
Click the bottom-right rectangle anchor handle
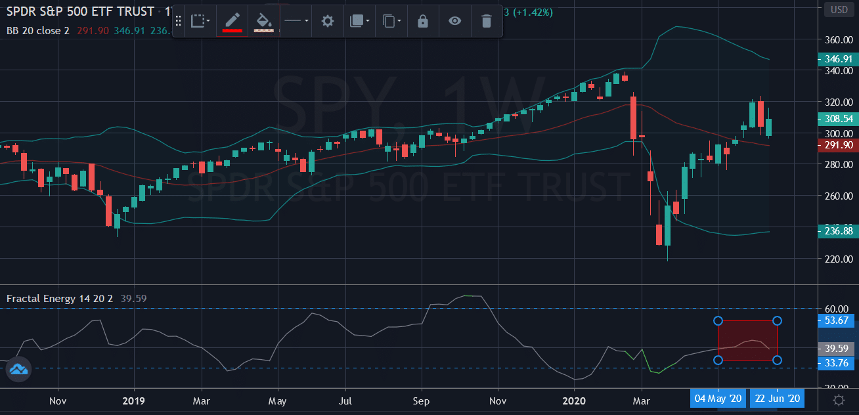pos(777,360)
